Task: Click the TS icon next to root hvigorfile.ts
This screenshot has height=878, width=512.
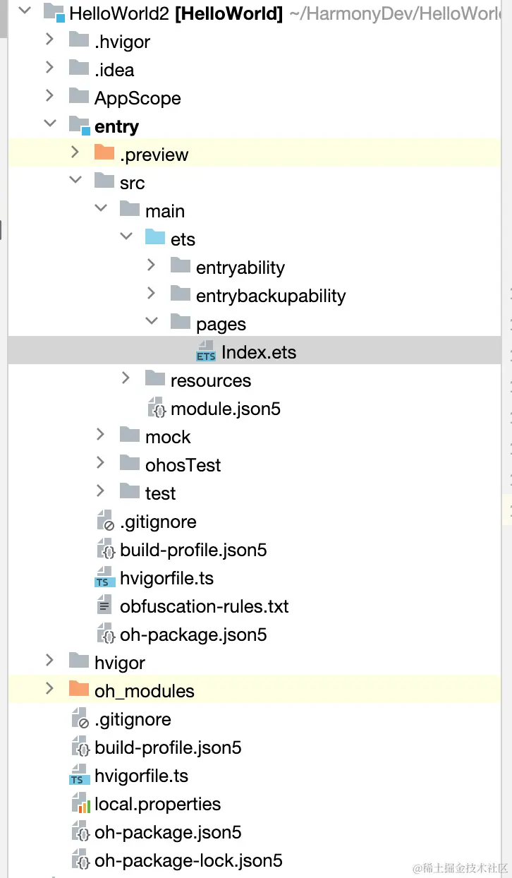Action: pyautogui.click(x=79, y=776)
